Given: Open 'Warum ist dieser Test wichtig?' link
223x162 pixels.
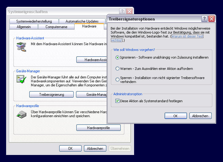Looking at the screenshot, I should tap(188, 36).
